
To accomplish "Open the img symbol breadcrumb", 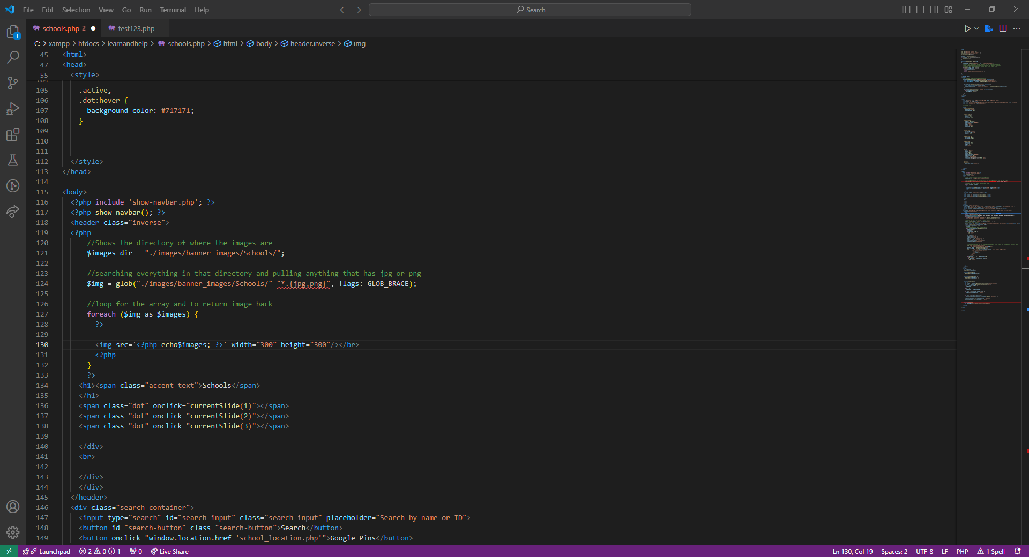I will (x=355, y=43).
